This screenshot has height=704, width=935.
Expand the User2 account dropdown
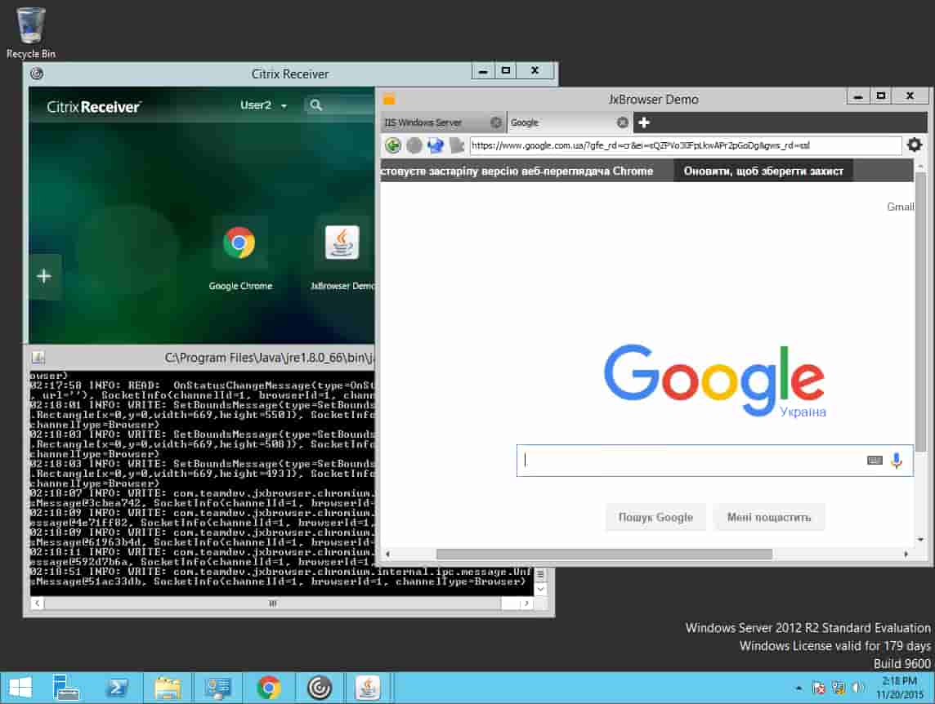tap(263, 105)
